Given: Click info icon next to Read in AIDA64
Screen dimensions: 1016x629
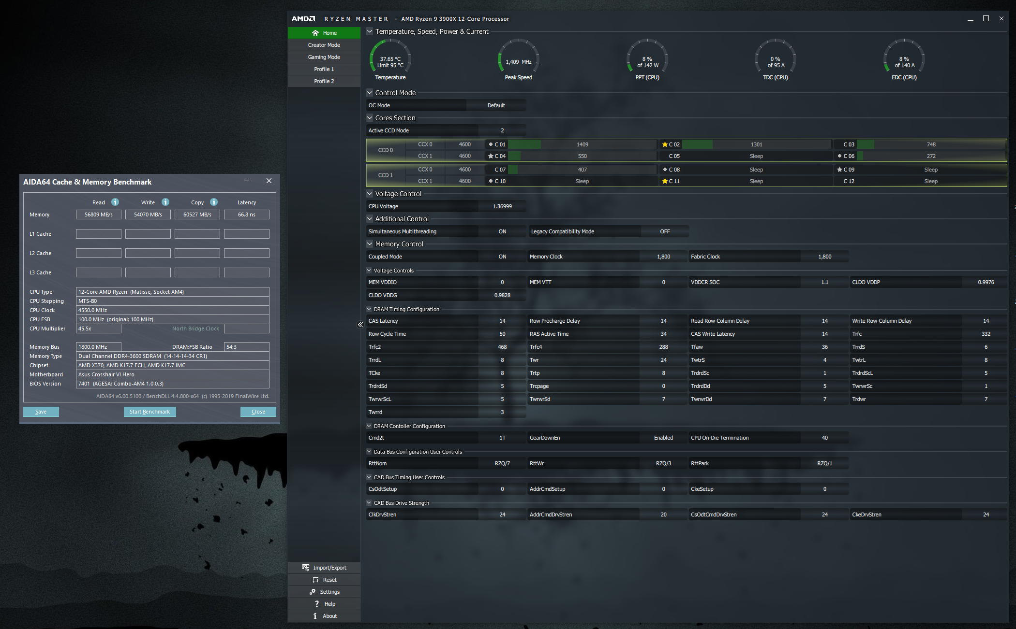Looking at the screenshot, I should pos(115,202).
